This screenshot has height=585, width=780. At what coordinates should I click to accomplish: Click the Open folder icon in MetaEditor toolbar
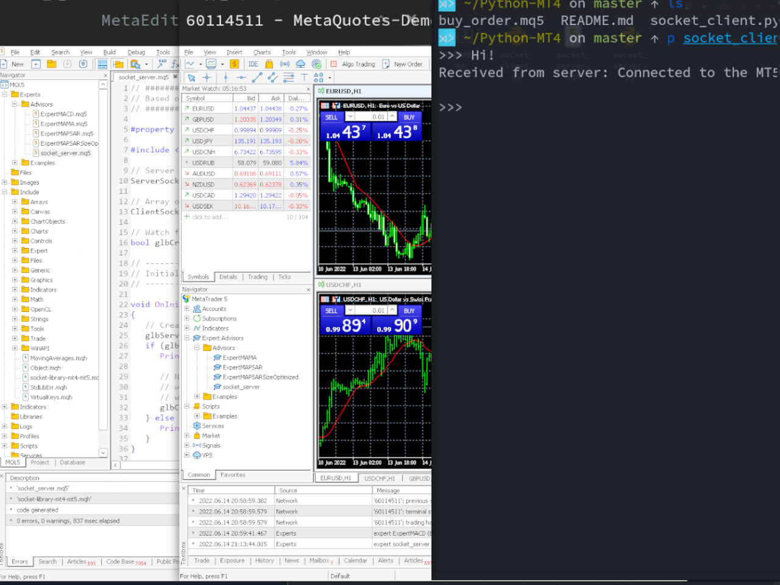51,64
